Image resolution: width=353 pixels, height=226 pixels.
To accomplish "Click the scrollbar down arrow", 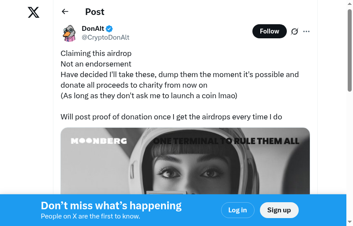I will coord(349,222).
